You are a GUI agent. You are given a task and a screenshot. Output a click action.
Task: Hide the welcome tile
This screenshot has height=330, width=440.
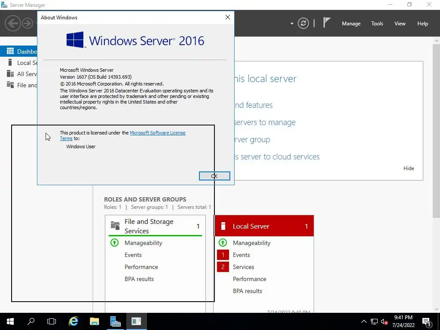(x=409, y=168)
